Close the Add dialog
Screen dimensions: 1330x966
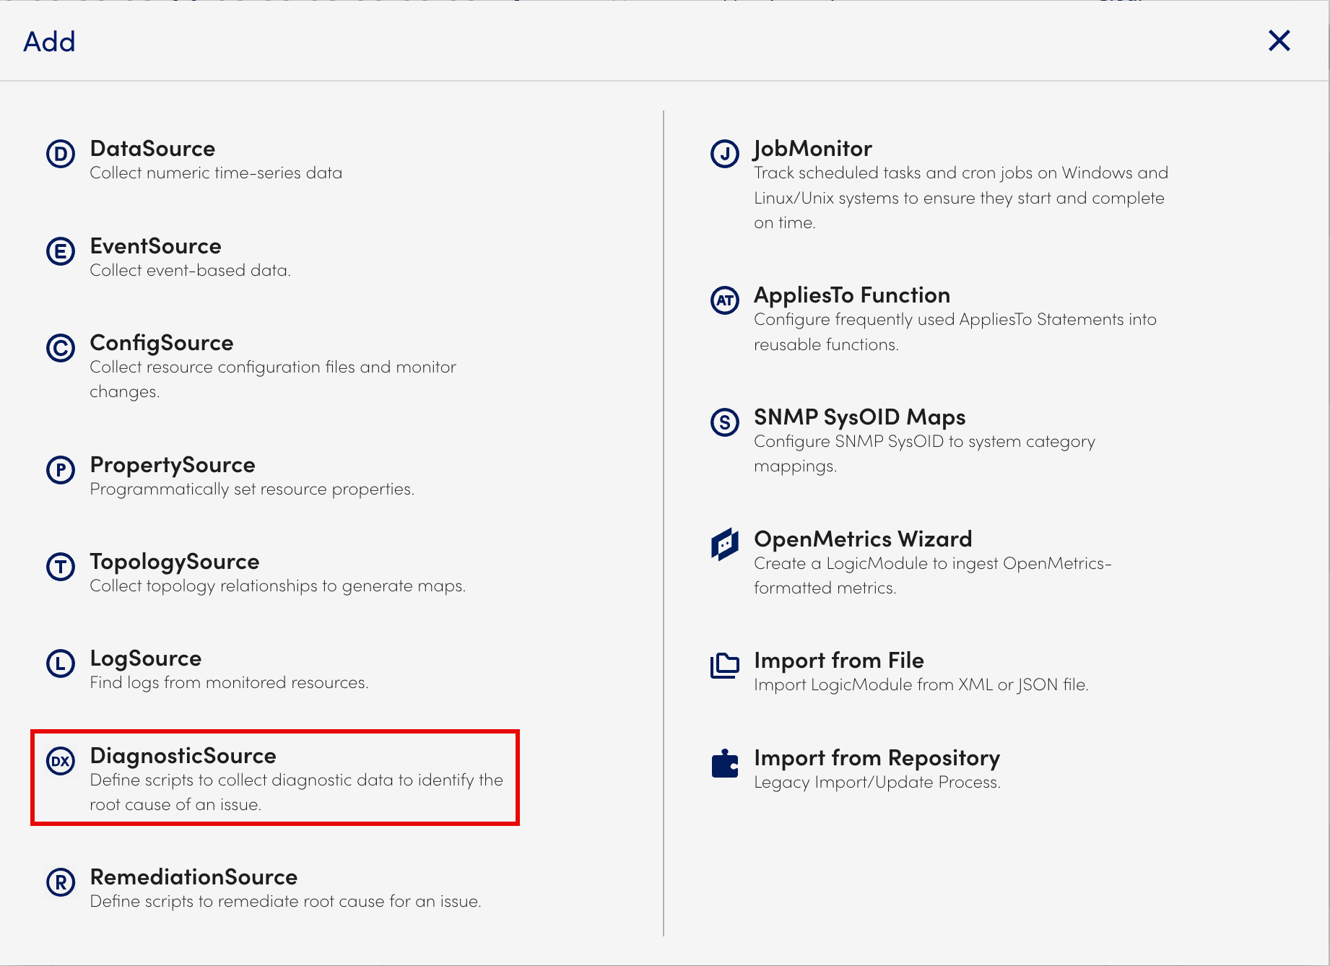(x=1279, y=41)
